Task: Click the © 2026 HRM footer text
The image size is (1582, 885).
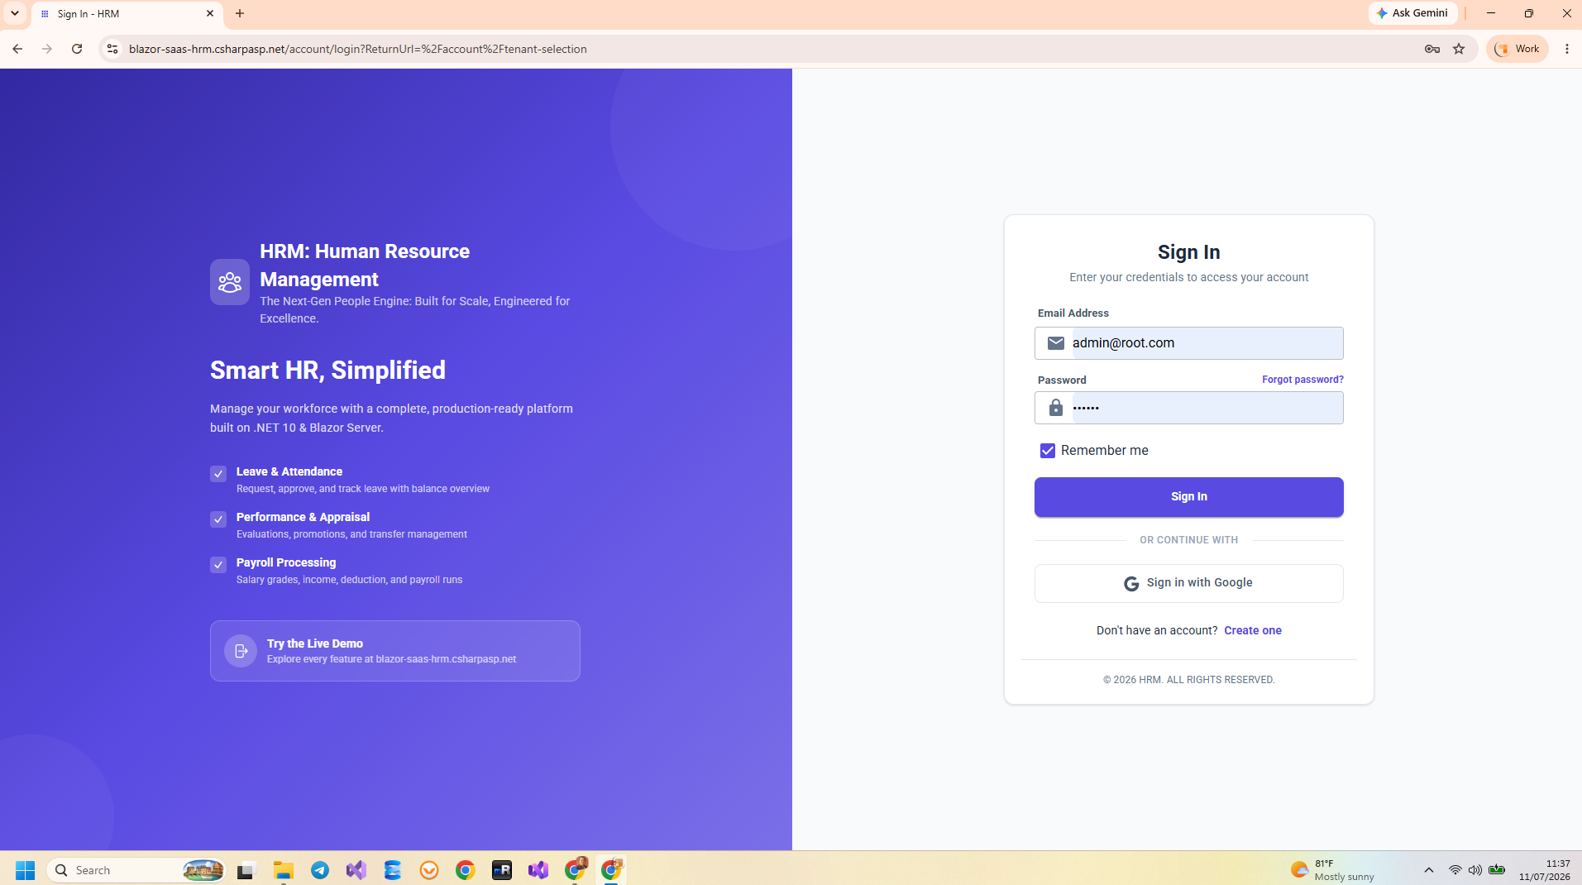Action: click(1188, 680)
